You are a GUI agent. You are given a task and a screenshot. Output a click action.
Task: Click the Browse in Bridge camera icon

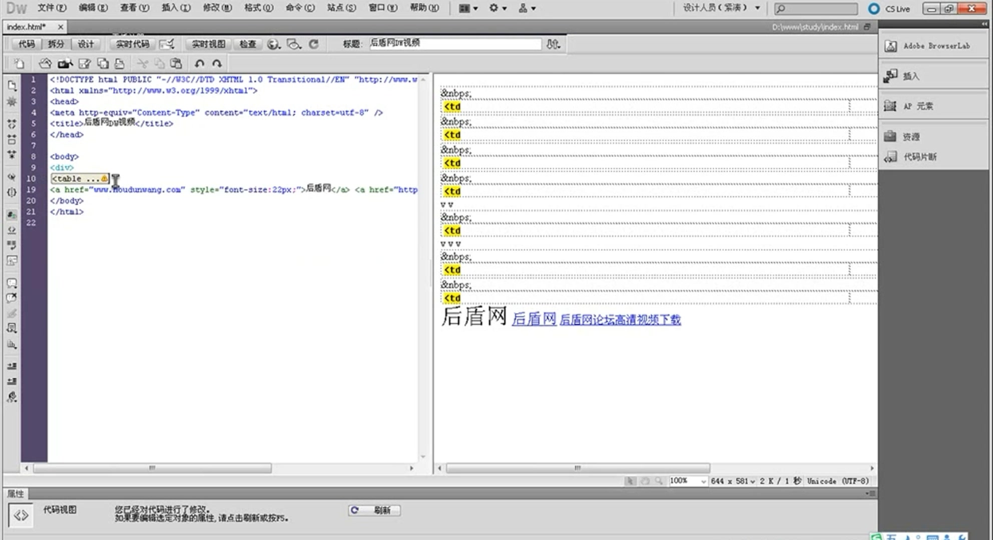tap(65, 63)
